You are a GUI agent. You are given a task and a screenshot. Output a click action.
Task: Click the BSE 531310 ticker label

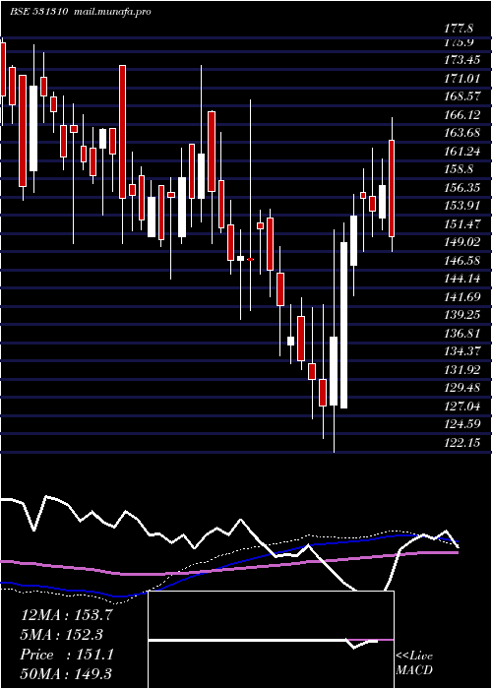point(38,12)
